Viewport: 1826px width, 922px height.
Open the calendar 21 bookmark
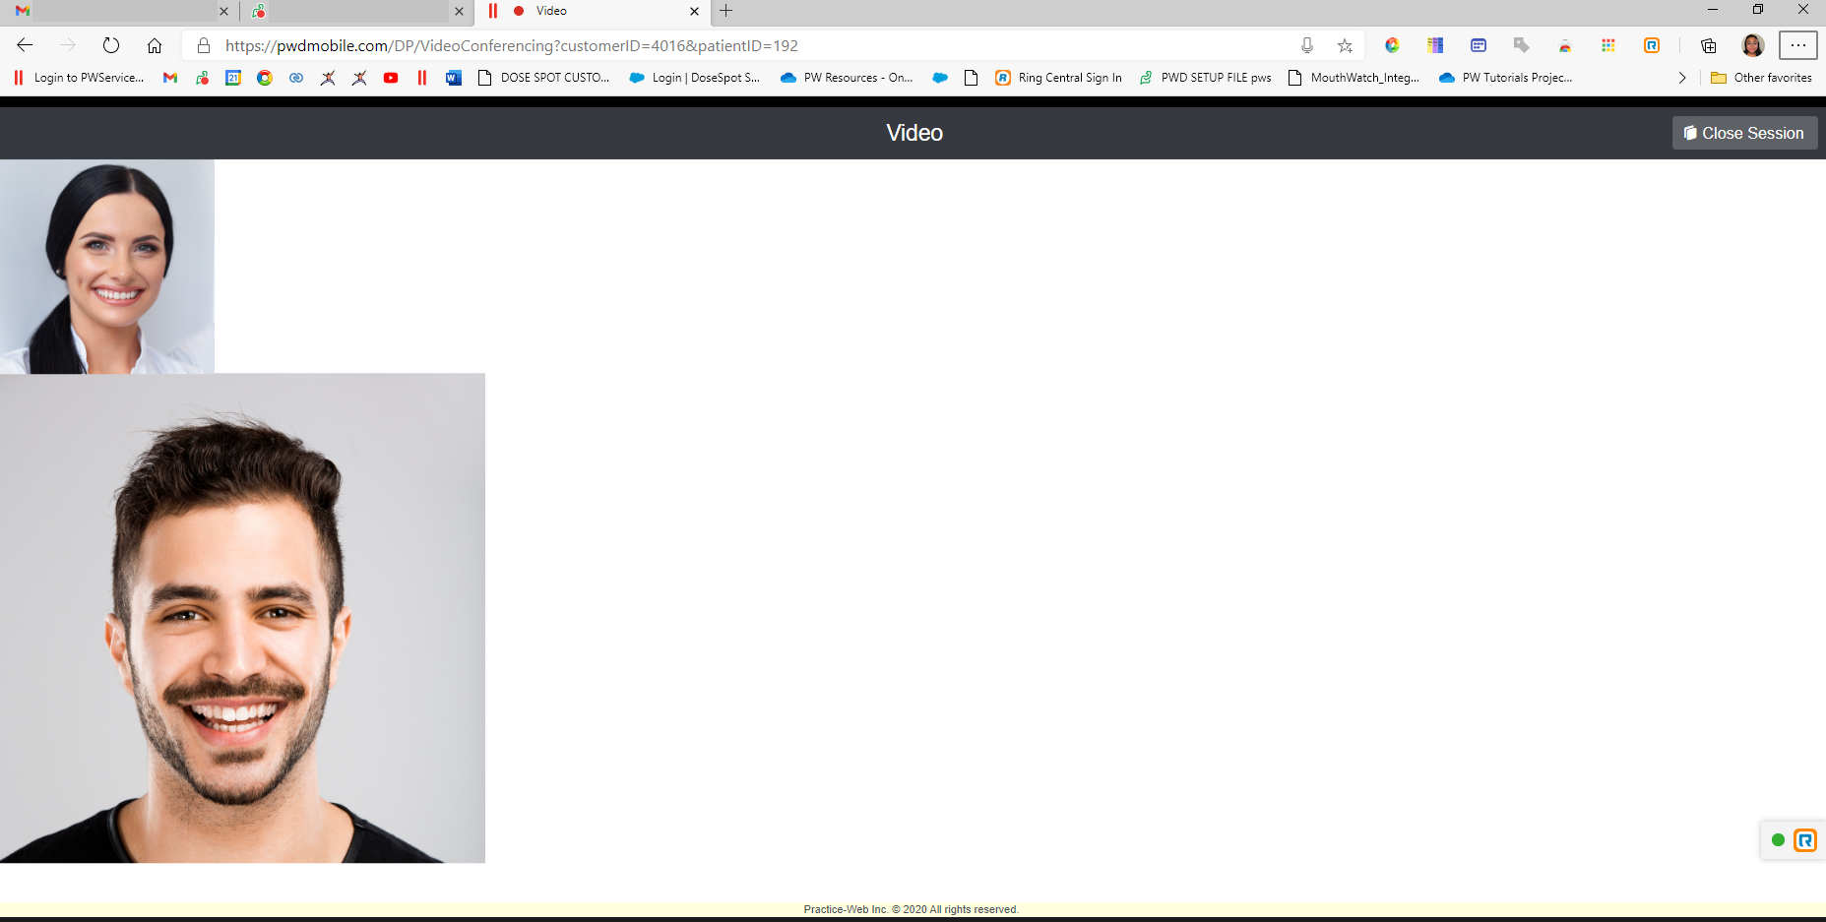pos(233,78)
